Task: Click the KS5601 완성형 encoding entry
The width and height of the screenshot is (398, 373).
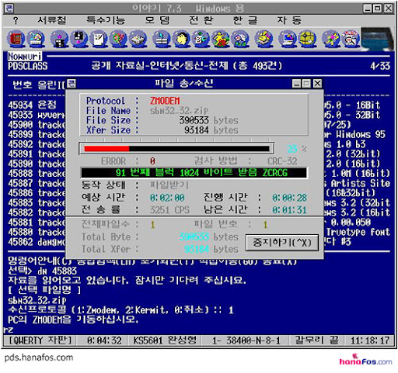Action: (x=165, y=340)
